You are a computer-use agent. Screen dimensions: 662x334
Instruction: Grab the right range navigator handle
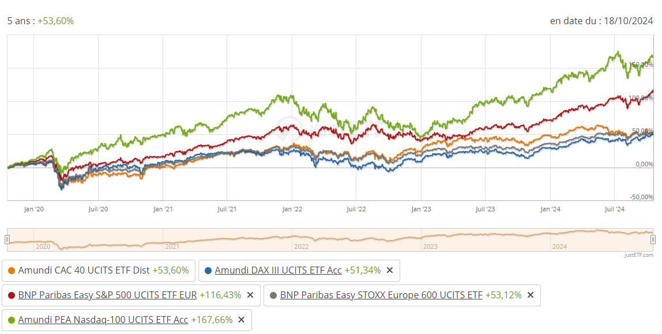click(653, 240)
